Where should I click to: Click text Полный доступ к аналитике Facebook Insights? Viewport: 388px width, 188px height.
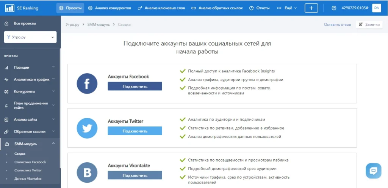(x=232, y=71)
